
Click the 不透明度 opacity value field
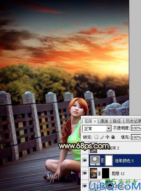click(x=136, y=128)
